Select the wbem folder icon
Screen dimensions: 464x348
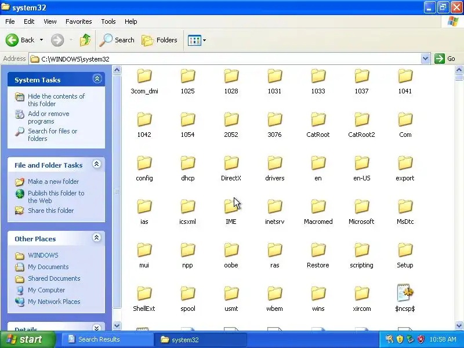point(274,294)
